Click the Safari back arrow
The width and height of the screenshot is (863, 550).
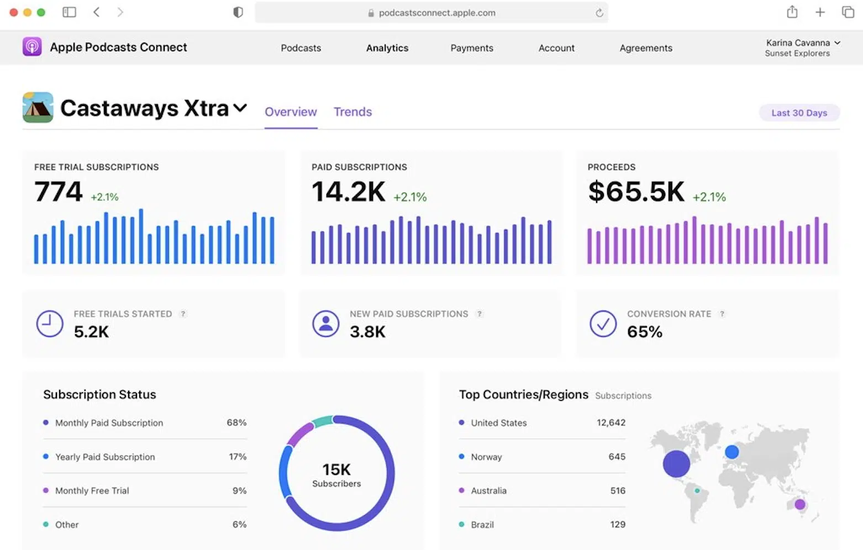pos(96,12)
